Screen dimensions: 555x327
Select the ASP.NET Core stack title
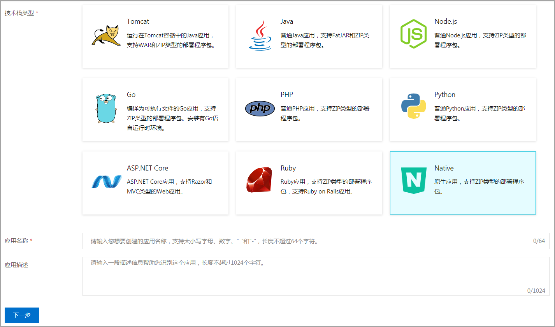tap(148, 168)
